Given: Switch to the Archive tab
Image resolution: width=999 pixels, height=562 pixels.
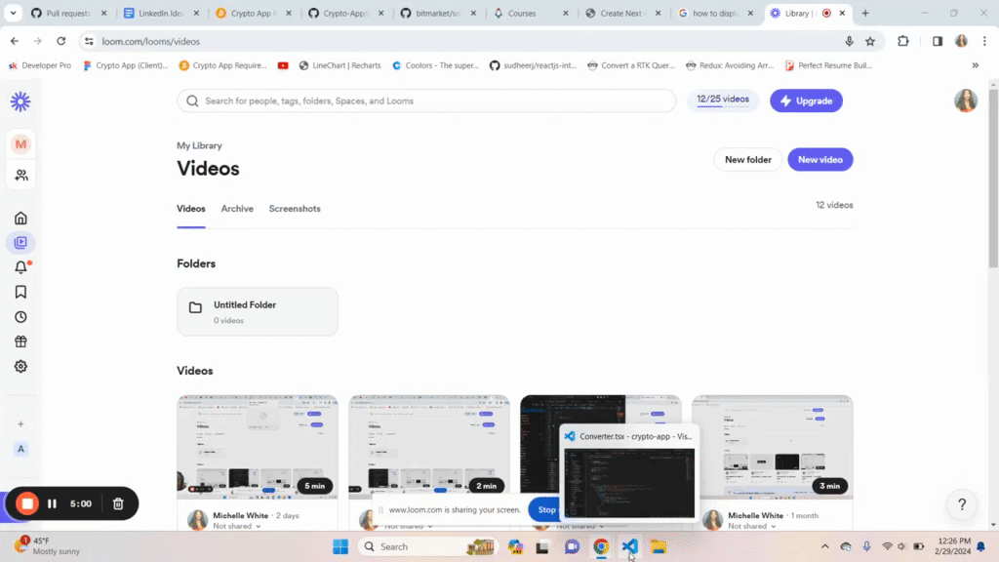Looking at the screenshot, I should 236,208.
